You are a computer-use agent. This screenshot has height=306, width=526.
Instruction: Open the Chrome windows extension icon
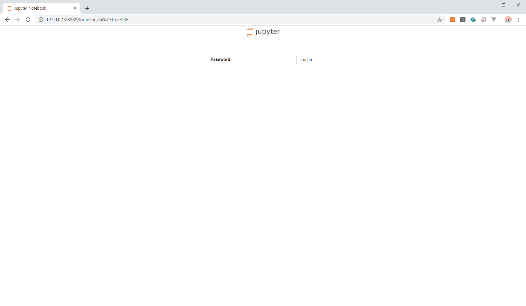484,20
